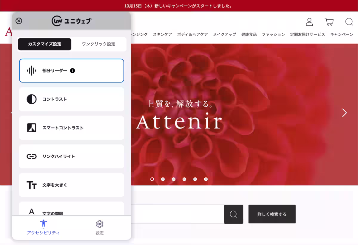
Task: Close the ユニウェブ accessibility panel
Action: tap(19, 21)
